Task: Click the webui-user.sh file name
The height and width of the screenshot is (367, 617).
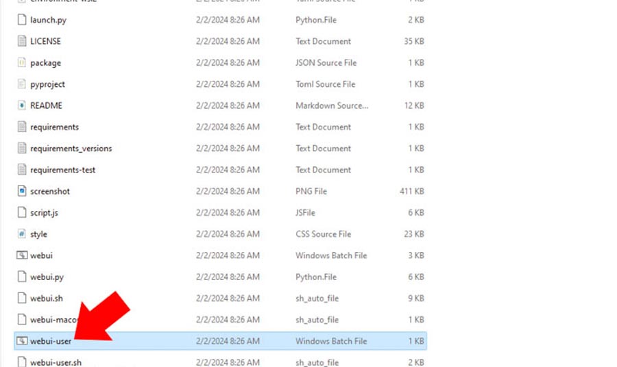Action: pyautogui.click(x=56, y=362)
